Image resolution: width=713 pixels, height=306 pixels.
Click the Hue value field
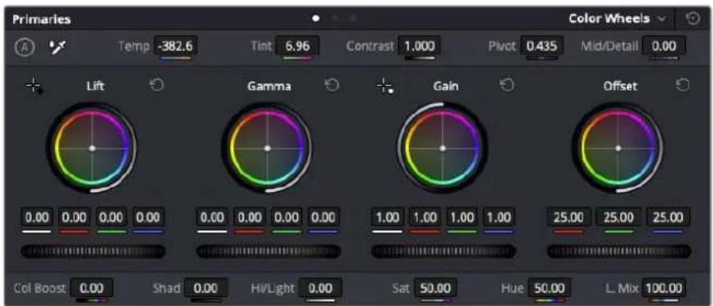[x=550, y=288]
